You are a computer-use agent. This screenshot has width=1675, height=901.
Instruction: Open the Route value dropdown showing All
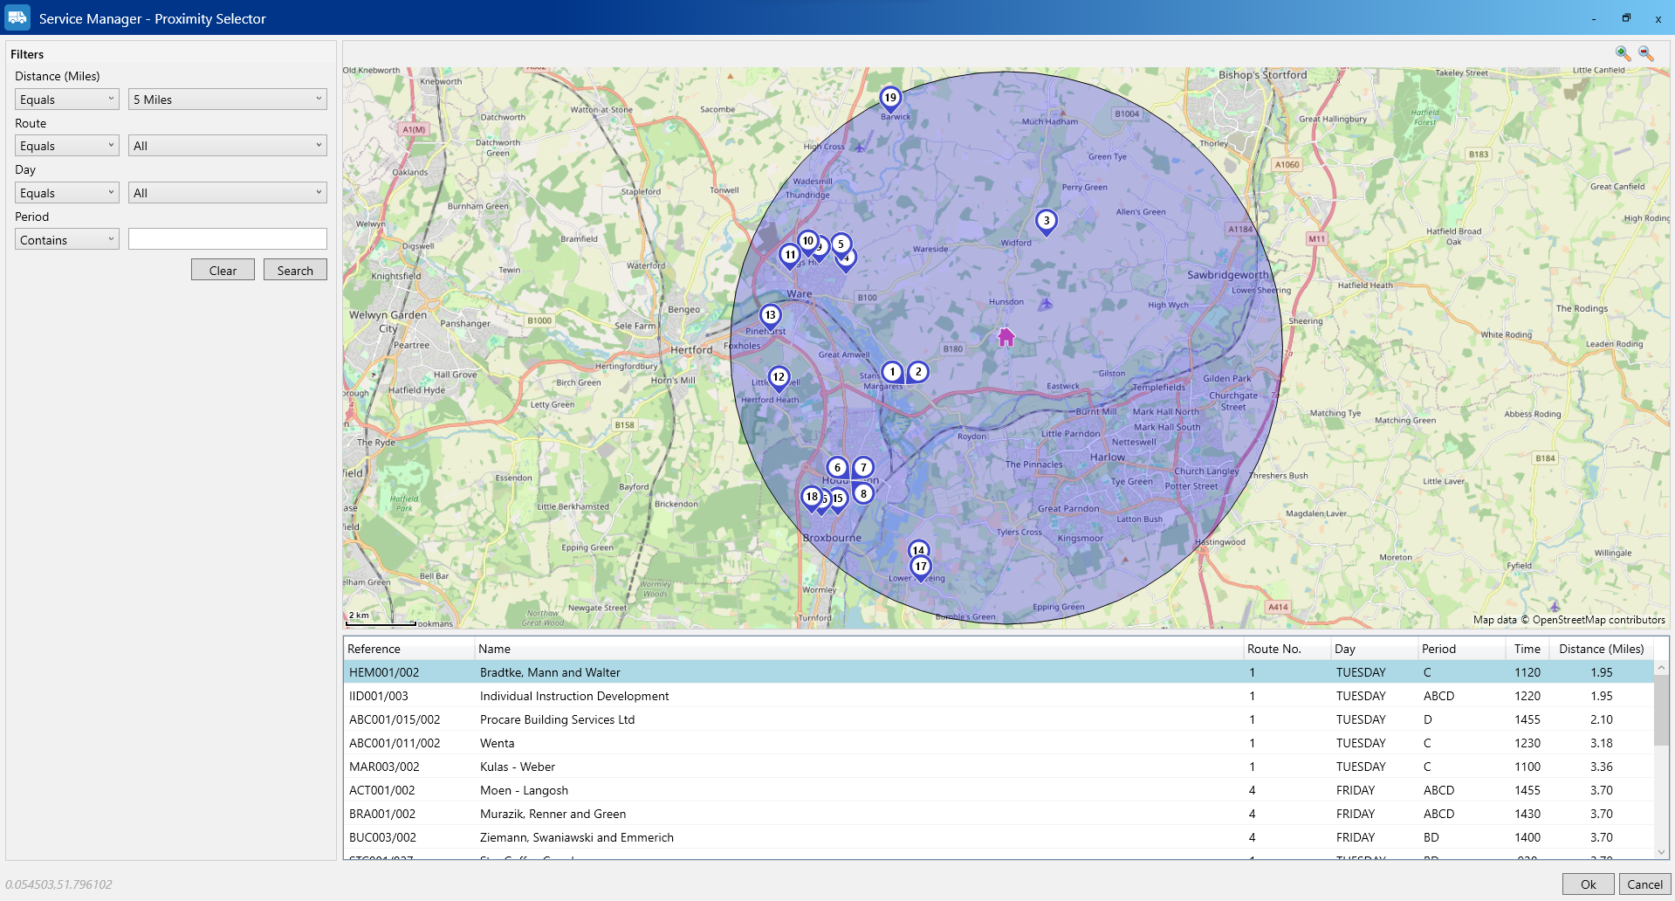[227, 146]
